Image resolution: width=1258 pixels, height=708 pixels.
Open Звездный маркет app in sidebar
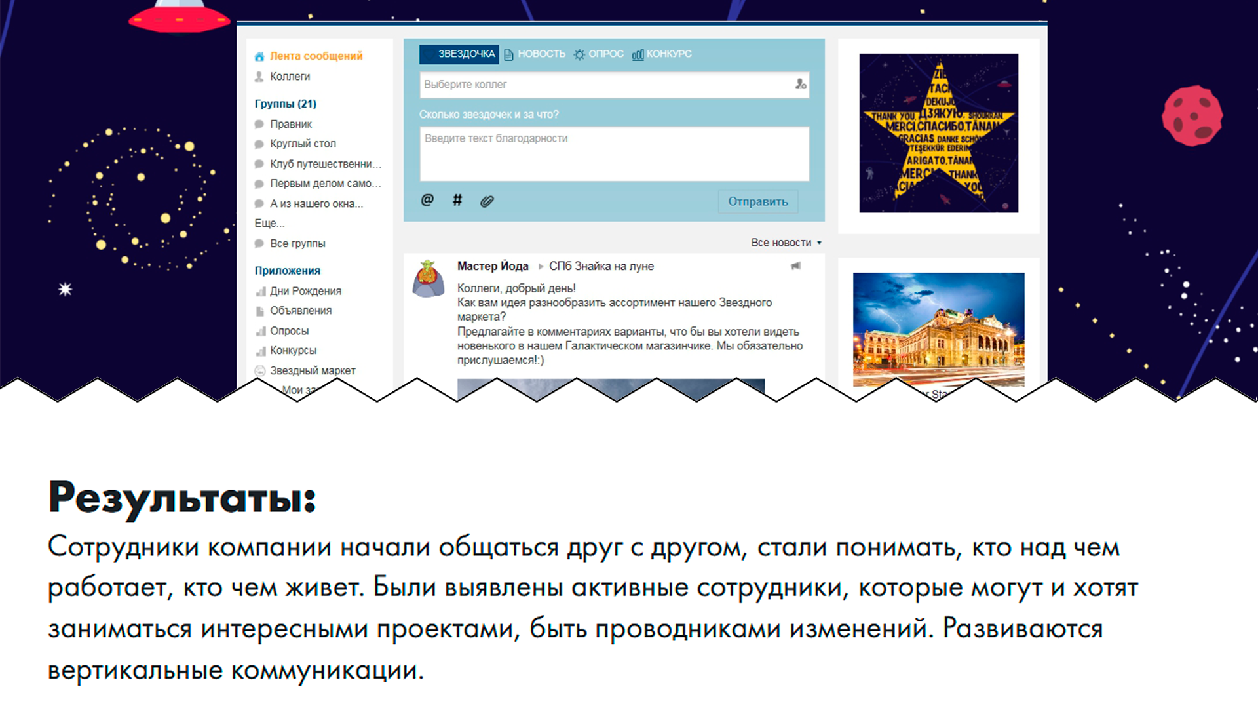tap(313, 370)
